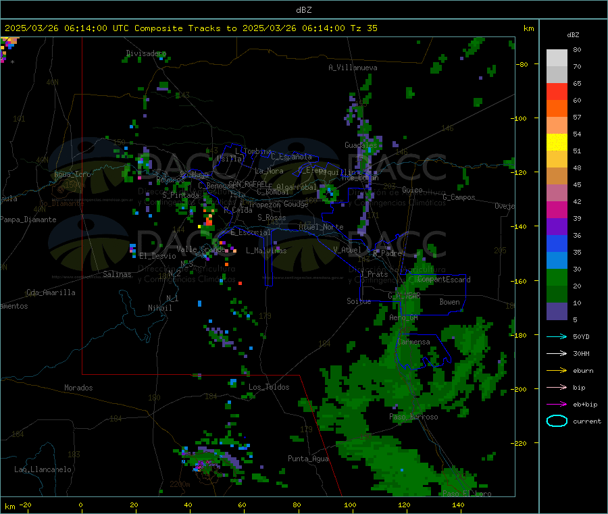This screenshot has width=608, height=514.
Task: Click the SAN_RAFAEL map label
Action: click(248, 184)
